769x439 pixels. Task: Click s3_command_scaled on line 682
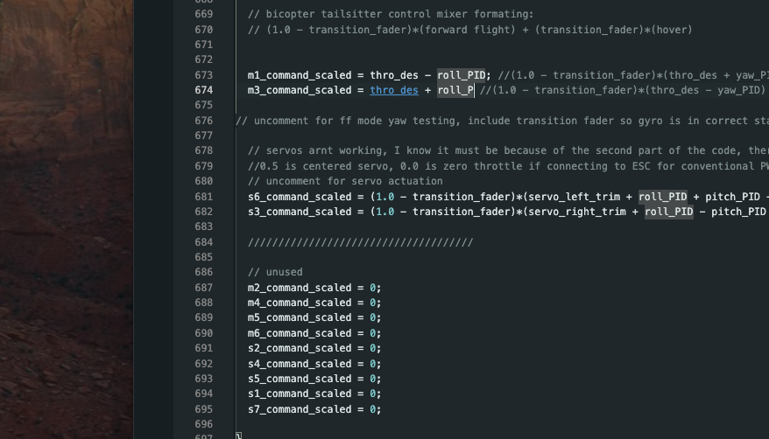300,212
